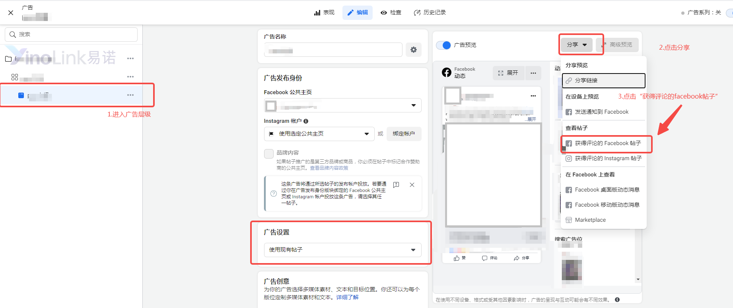Click the 展开 see-more link in post text

click(531, 119)
